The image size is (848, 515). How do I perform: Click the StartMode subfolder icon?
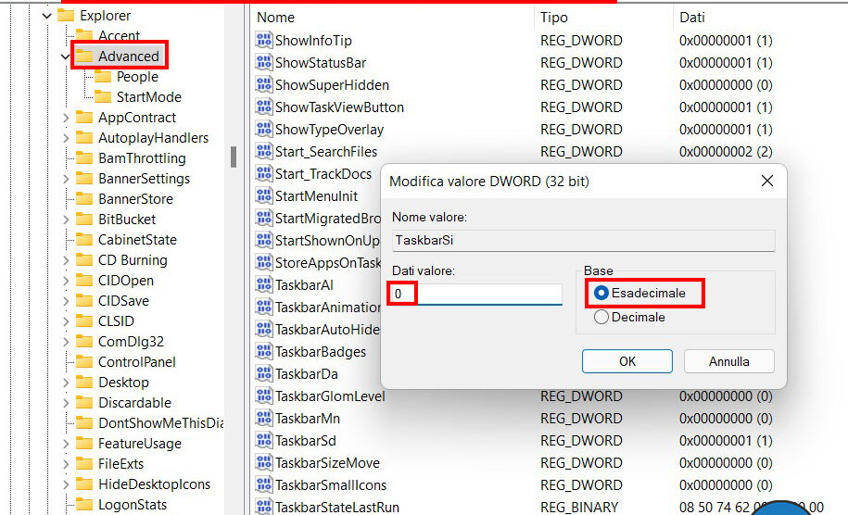pyautogui.click(x=102, y=96)
